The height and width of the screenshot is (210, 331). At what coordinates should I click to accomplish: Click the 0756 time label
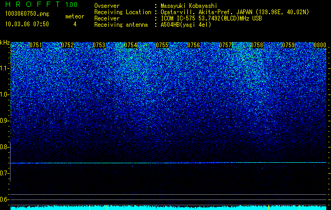tap(194, 45)
